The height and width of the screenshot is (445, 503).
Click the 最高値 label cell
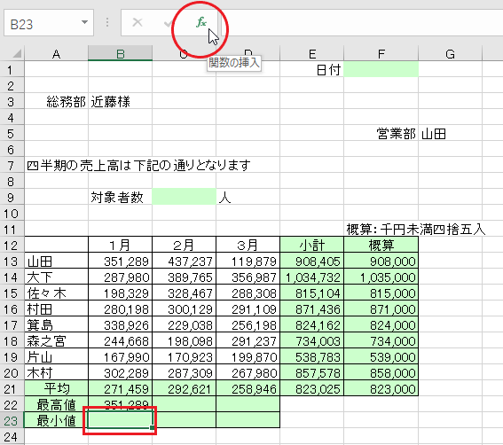[x=56, y=404]
